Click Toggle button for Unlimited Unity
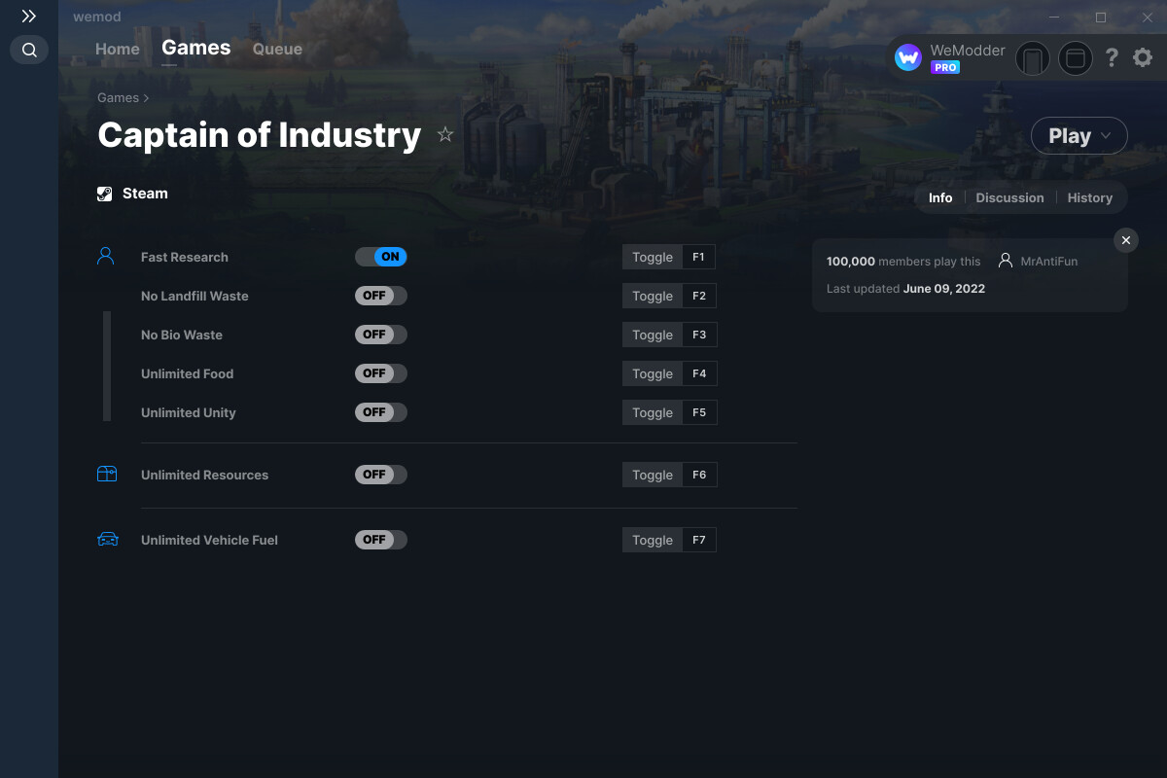The width and height of the screenshot is (1167, 778). pyautogui.click(x=653, y=412)
